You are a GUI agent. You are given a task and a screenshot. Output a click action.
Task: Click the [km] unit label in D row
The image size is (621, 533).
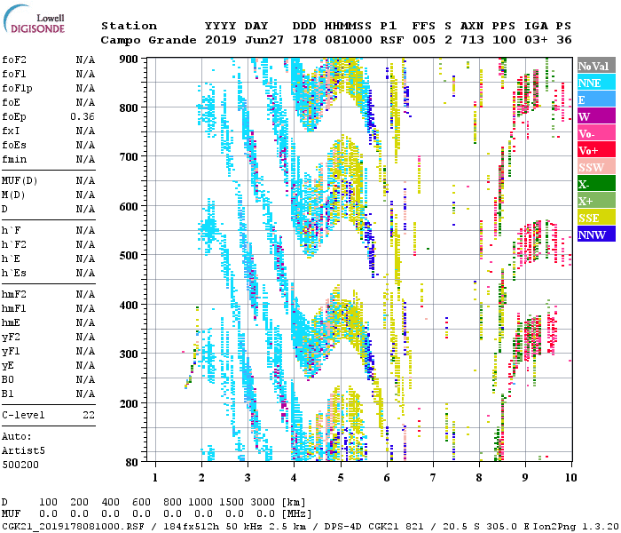[294, 502]
